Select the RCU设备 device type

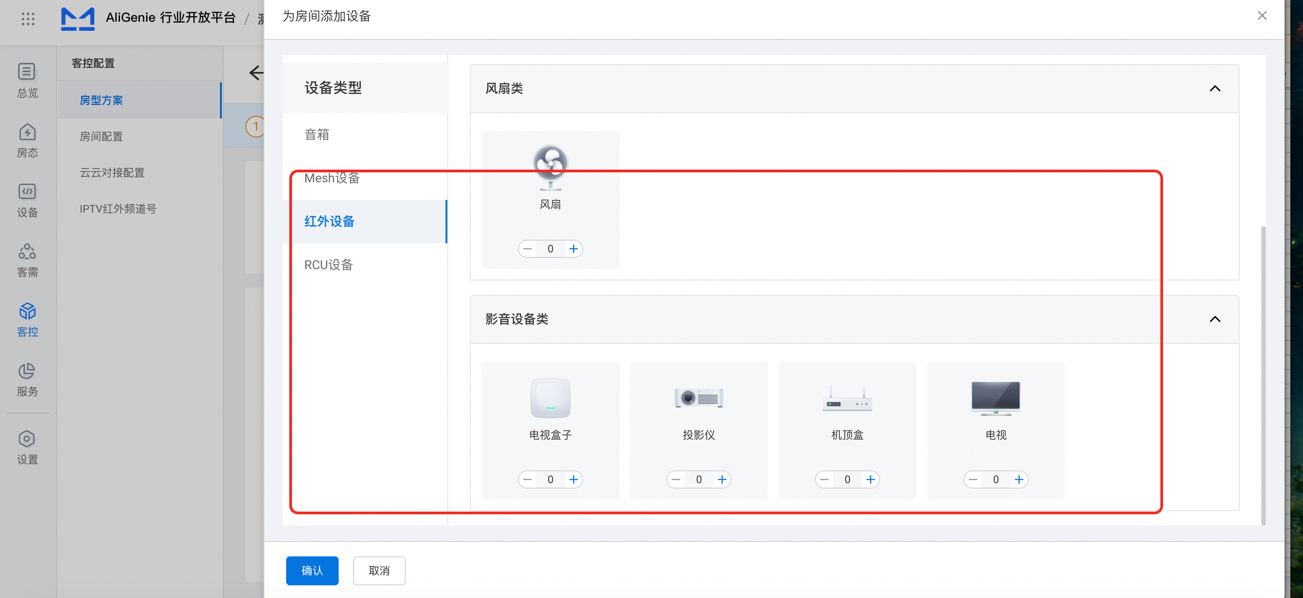click(x=328, y=265)
